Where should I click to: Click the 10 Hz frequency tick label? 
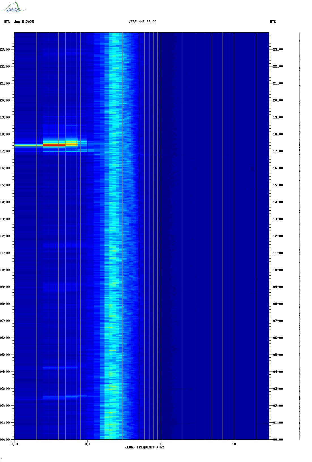234,444
